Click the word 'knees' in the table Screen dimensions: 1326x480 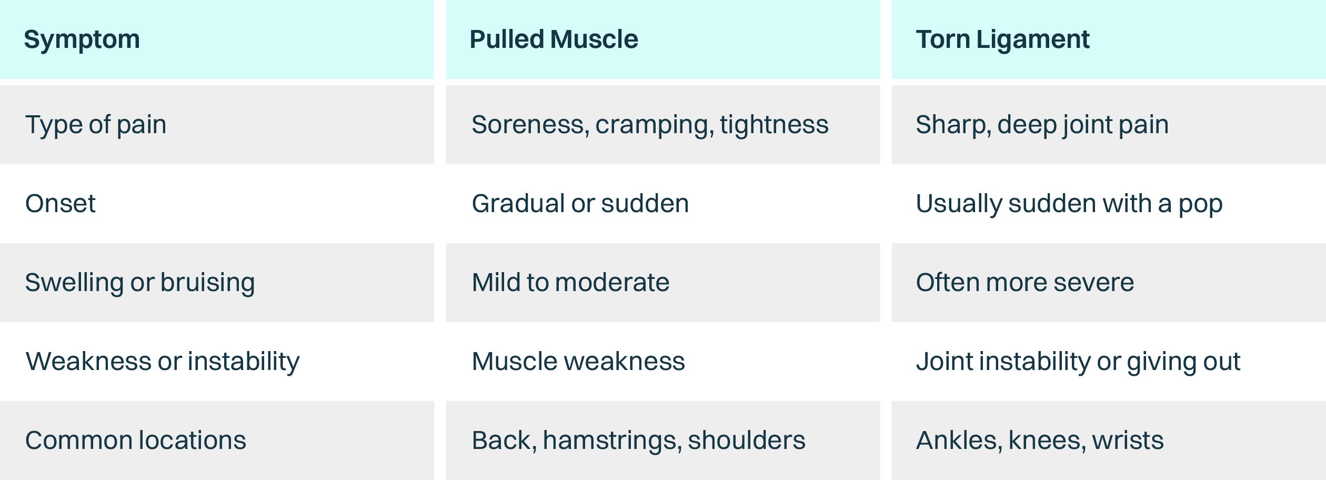(1047, 441)
